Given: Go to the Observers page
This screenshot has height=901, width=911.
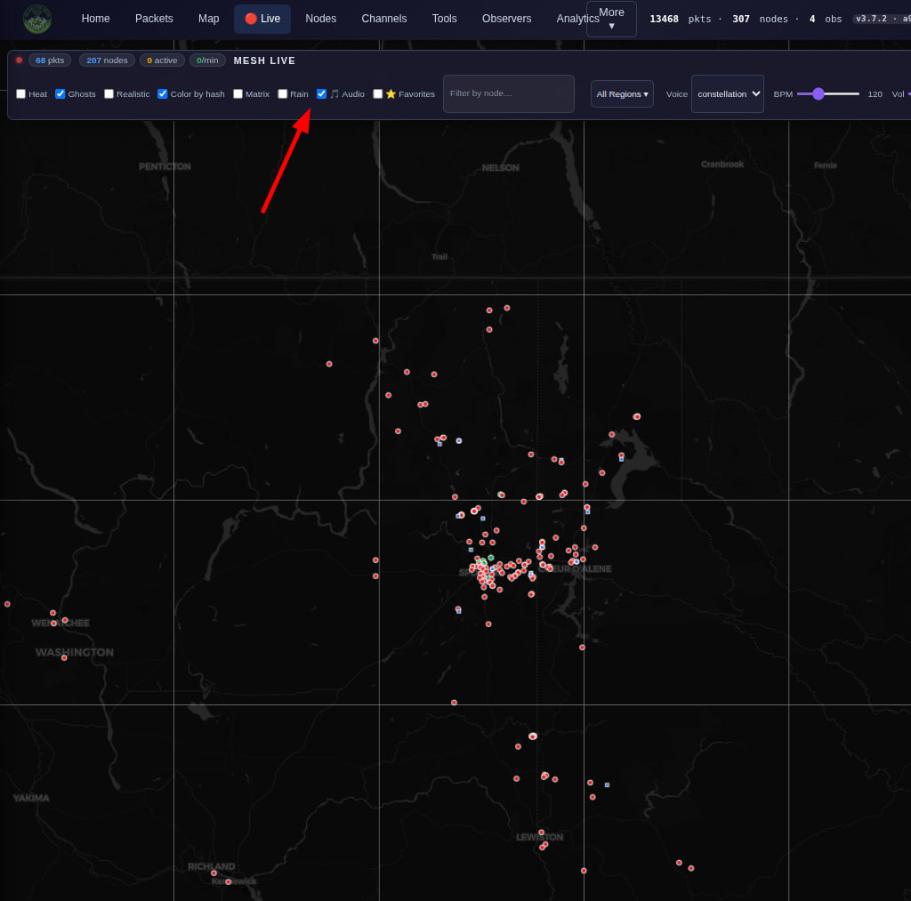Looking at the screenshot, I should coord(506,19).
